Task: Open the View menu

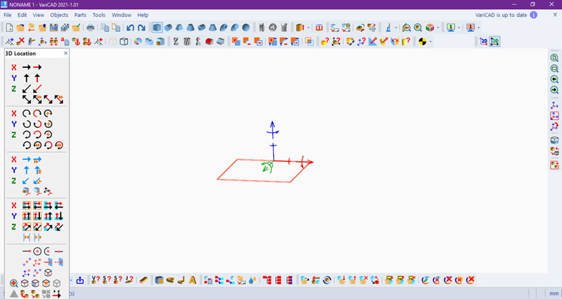Action: tap(39, 15)
